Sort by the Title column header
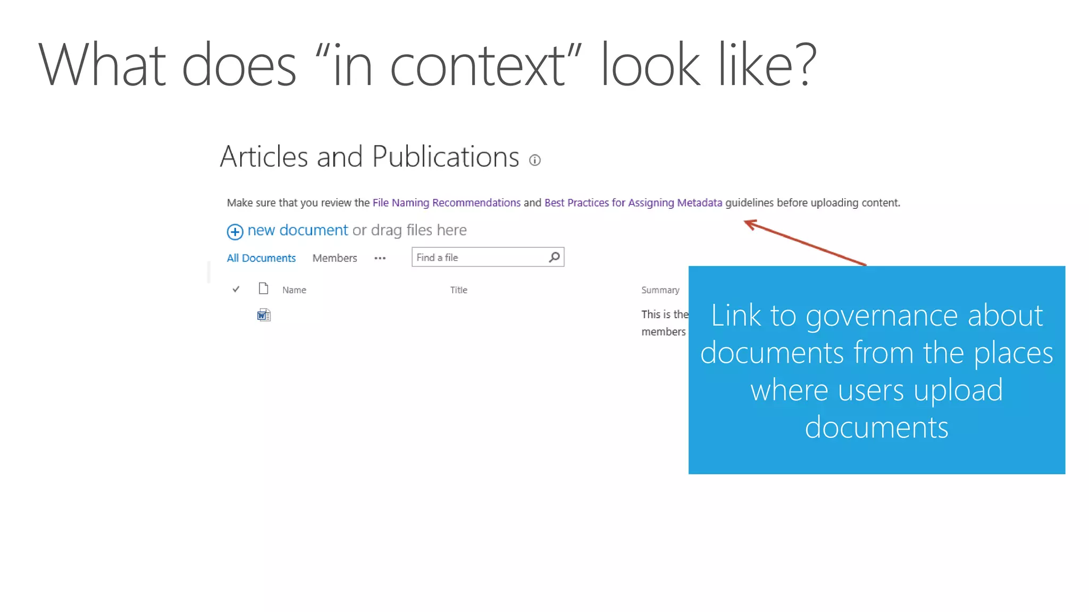Screen dimensions: 1089x612 point(458,290)
